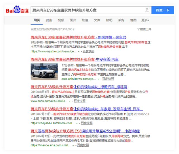Click the https://finance.sina.com.cn URL text
Viewport: 179px width, 154px height.
[51, 145]
